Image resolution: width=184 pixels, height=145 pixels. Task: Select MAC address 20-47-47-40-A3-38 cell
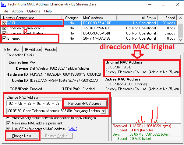tap(97, 38)
